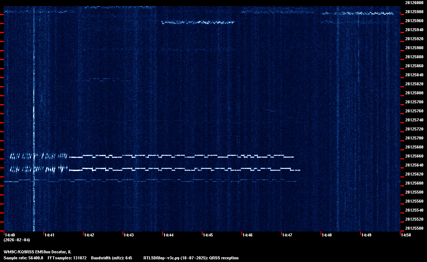Click the bright vertical noise line near 14:40

34,113
